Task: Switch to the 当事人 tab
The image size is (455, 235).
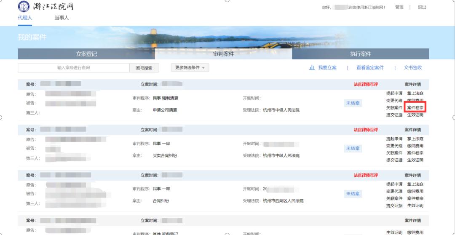Action: pos(62,18)
